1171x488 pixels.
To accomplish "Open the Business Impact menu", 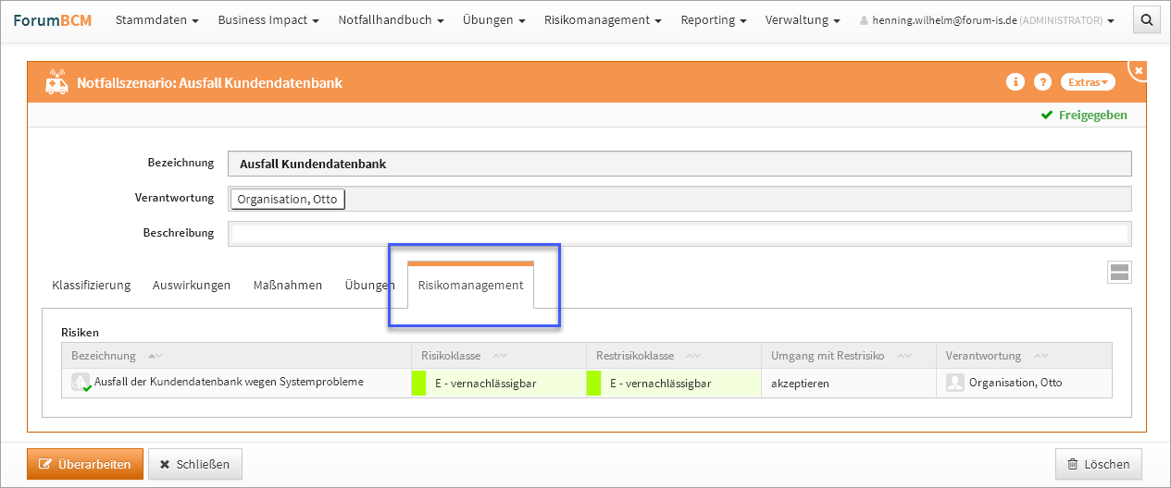I will (268, 19).
